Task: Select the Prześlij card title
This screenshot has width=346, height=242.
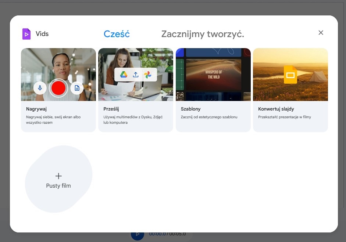Action: point(111,109)
